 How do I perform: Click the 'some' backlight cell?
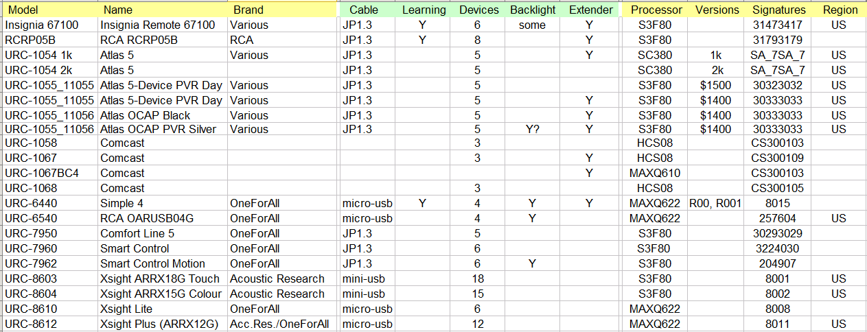coord(533,25)
